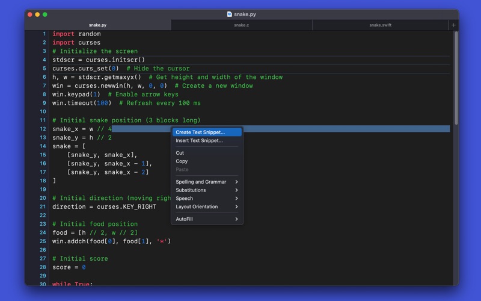Click line number 21 in the gutter
This screenshot has height=301, width=481.
click(43, 206)
